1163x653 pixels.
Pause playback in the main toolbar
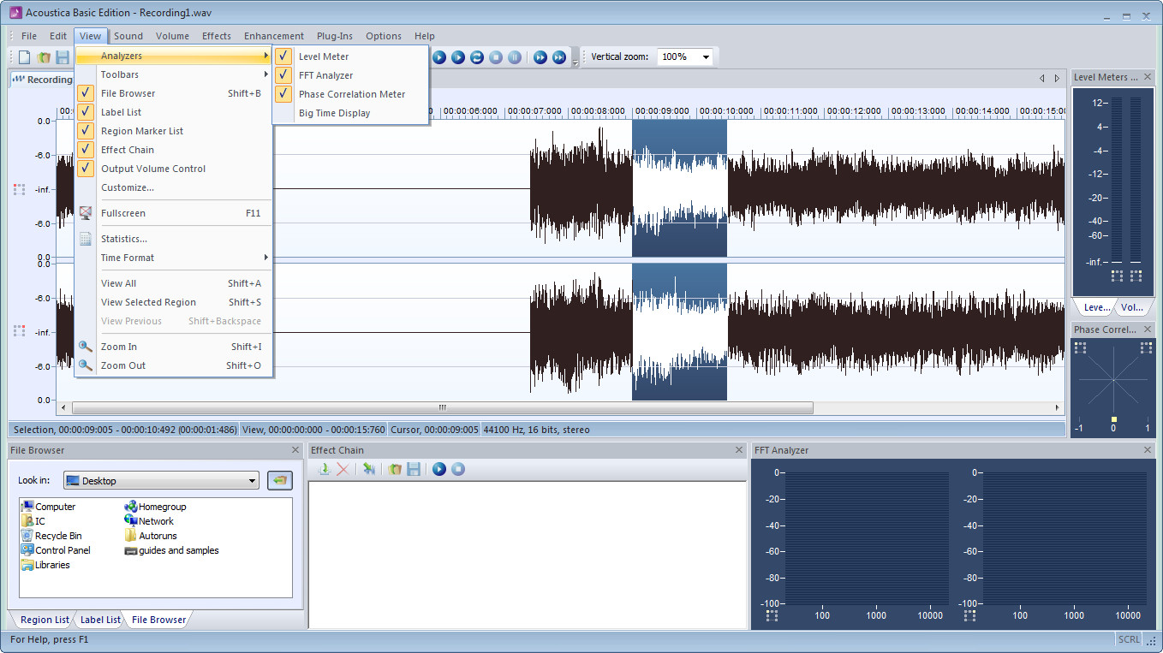pos(515,57)
